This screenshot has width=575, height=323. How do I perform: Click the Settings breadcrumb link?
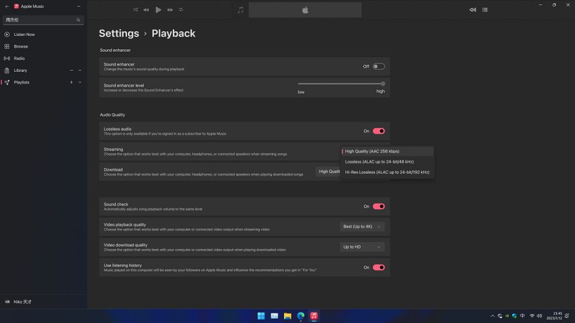tap(118, 34)
